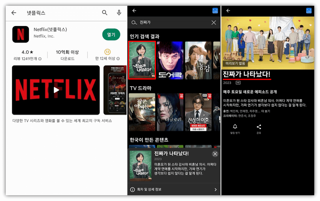The width and height of the screenshot is (320, 201).
Task: Open the 더 글로리 poster
Action: pos(170,112)
